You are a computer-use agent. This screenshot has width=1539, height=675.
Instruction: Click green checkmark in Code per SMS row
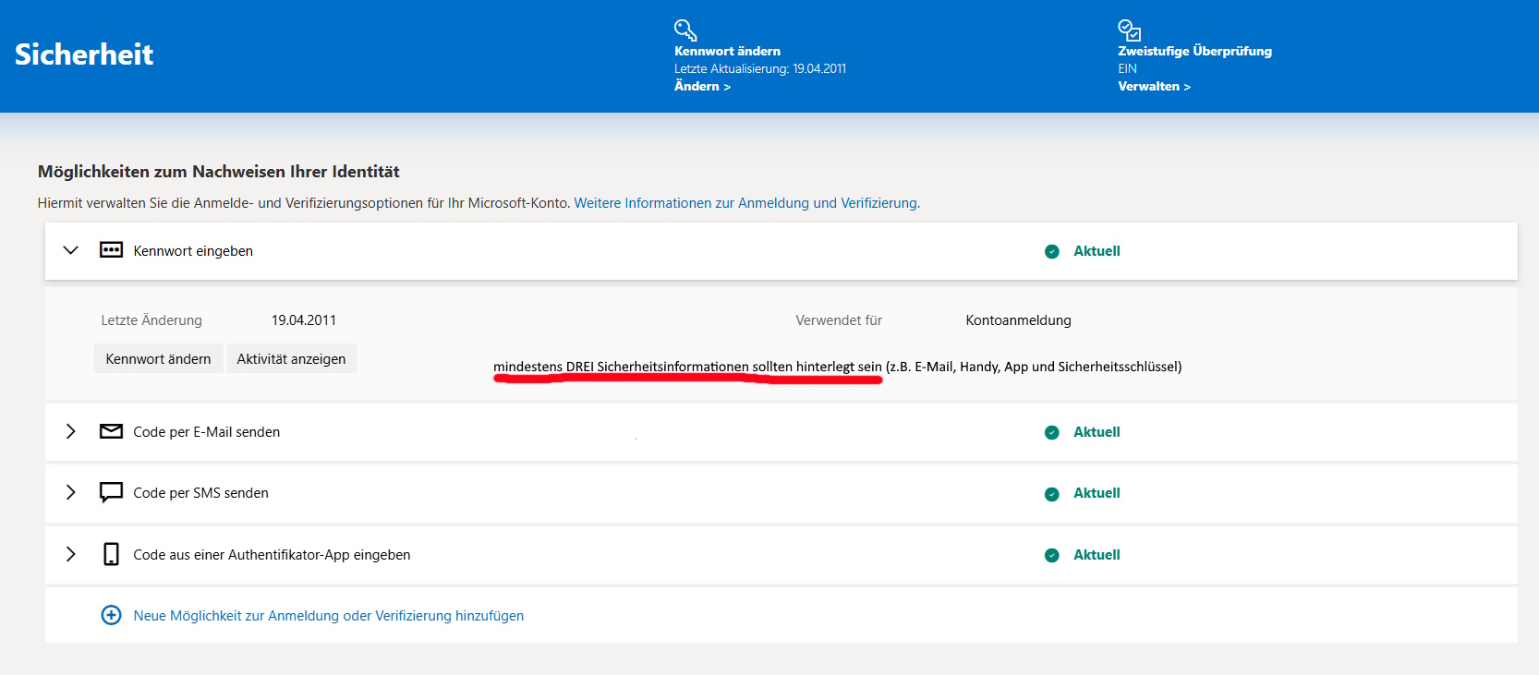click(1051, 494)
